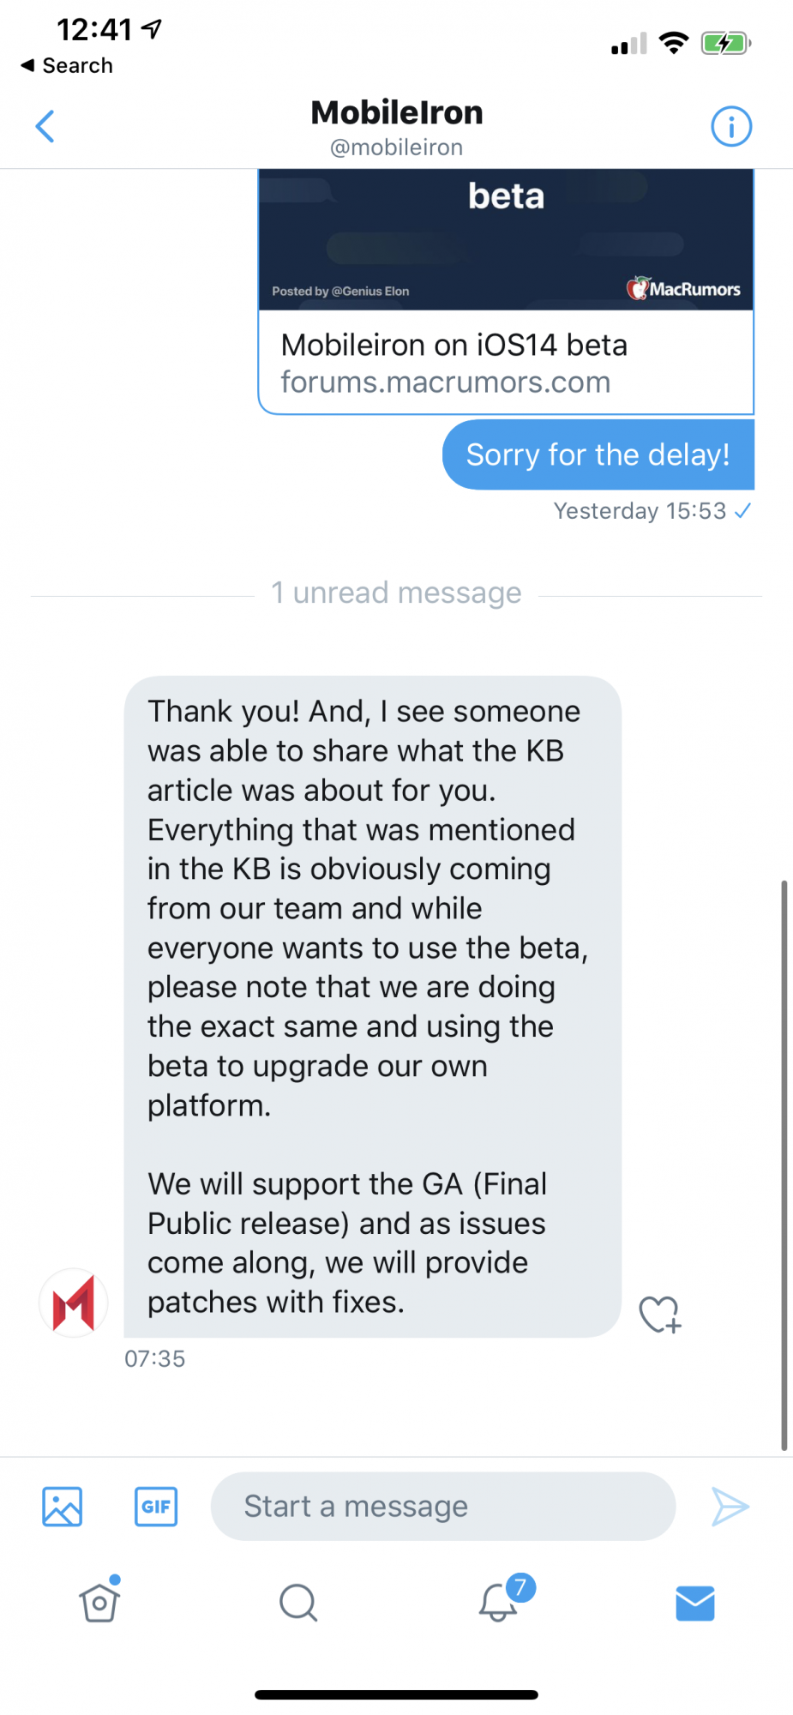Tap the back arrow to leave conversation
The image size is (793, 1715).
(45, 127)
